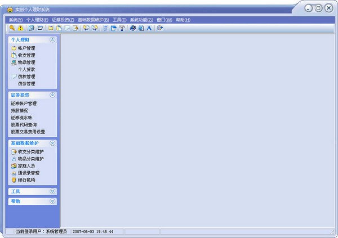The width and height of the screenshot is (338, 238).
Task: Open the 证券帐户管理 link
Action: pos(24,104)
